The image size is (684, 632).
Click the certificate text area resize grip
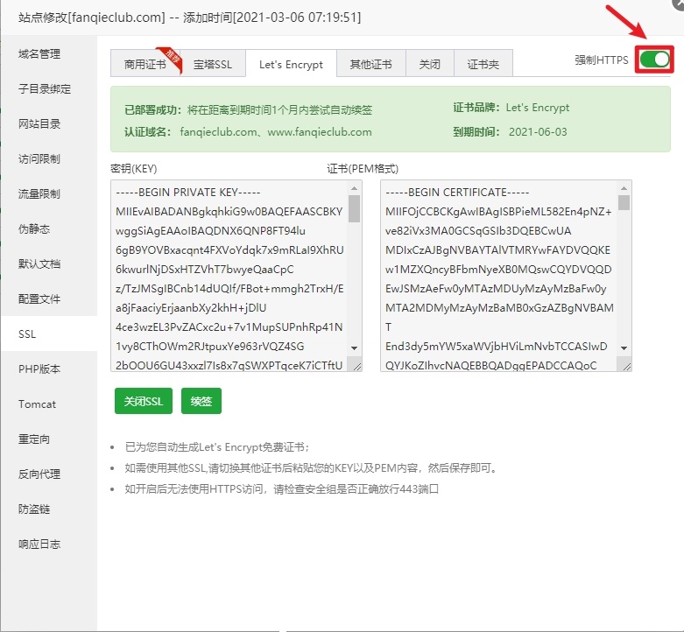tap(627, 367)
